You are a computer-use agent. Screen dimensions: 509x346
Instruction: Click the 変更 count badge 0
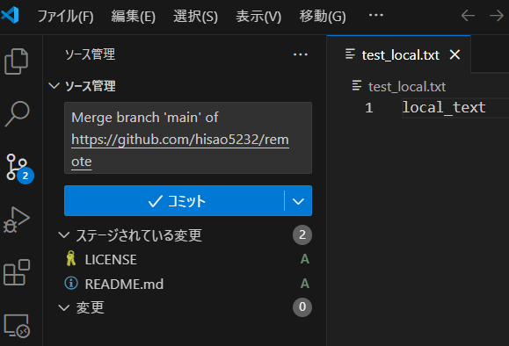click(x=302, y=307)
